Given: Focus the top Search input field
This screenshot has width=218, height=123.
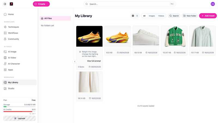Looking at the screenshot, I should [130, 4].
